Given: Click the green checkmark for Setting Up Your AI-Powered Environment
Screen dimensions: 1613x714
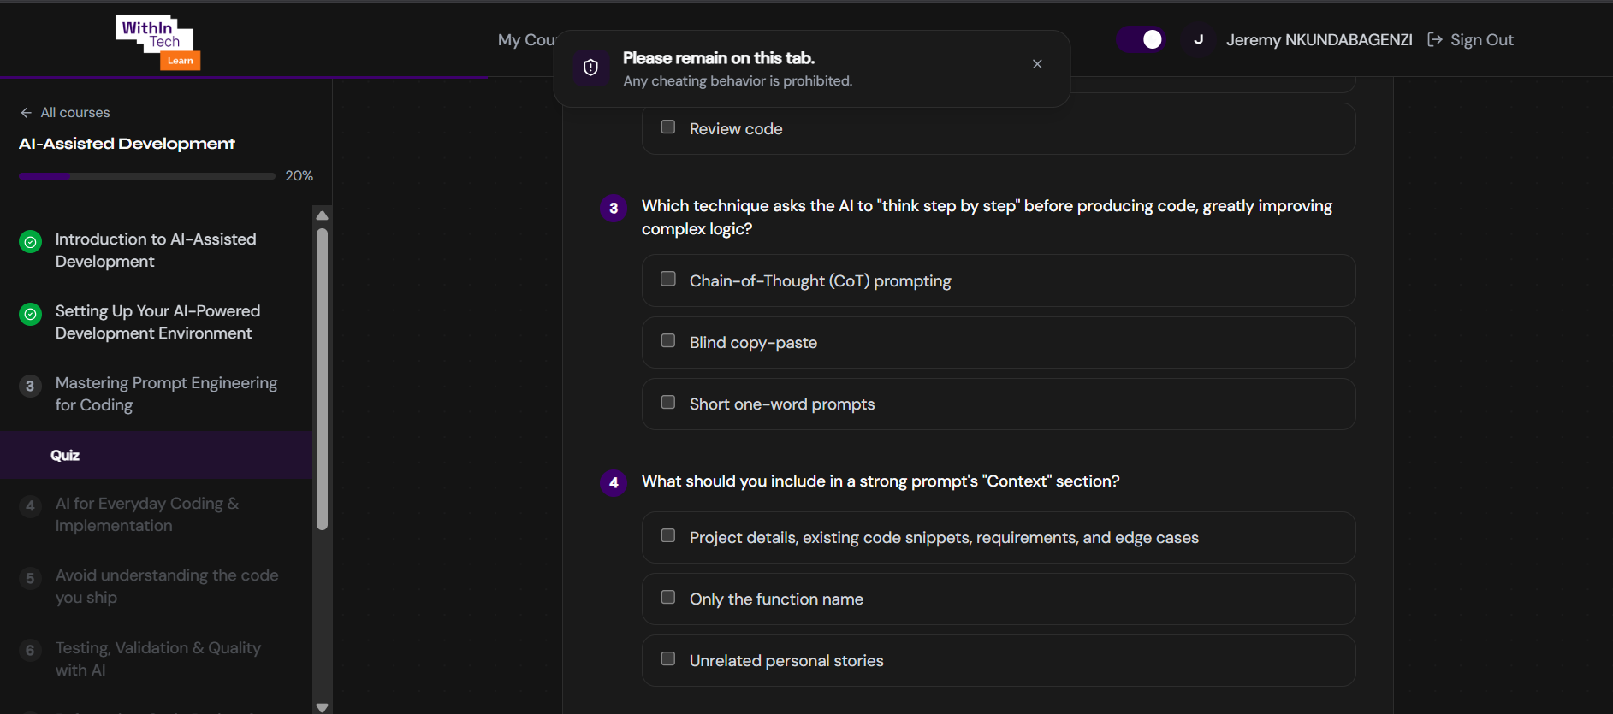Looking at the screenshot, I should tap(31, 314).
